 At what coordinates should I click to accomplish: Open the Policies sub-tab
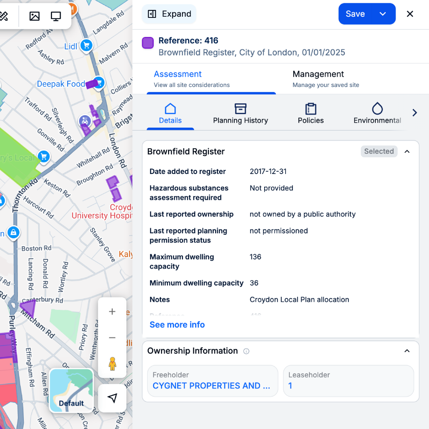(x=311, y=114)
